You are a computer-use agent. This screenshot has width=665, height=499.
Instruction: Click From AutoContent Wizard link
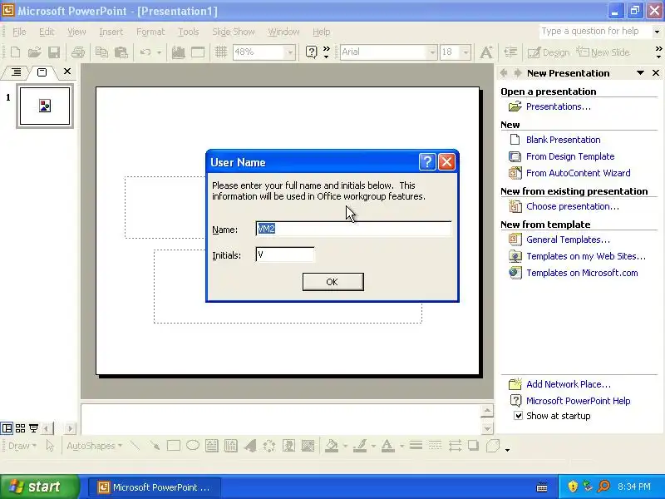point(578,173)
